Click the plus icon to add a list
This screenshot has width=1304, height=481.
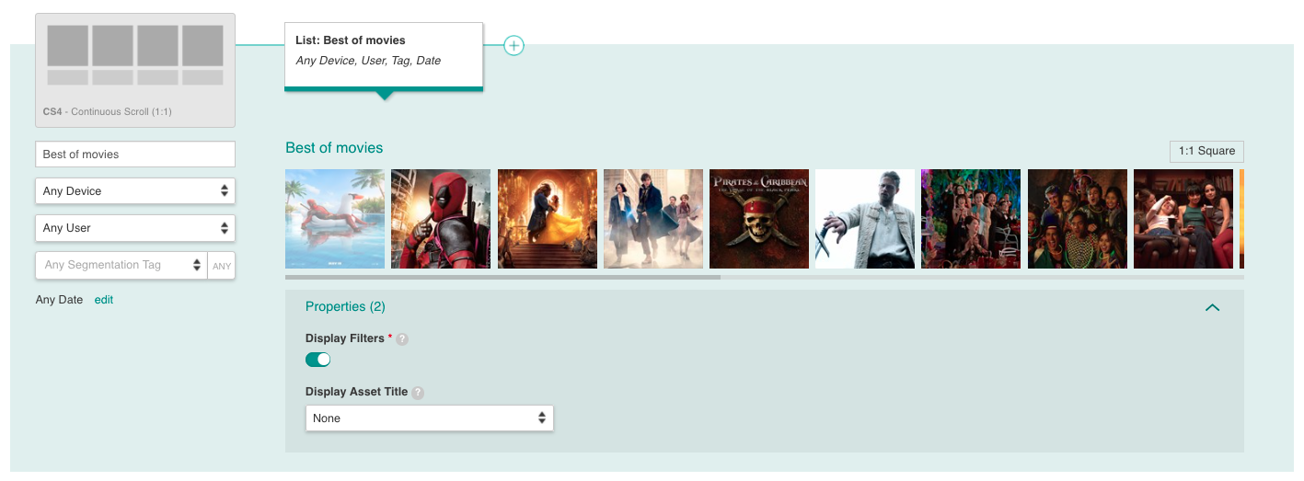pos(514,45)
